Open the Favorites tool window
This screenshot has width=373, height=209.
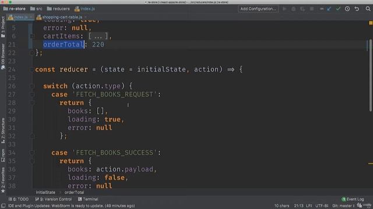point(3,180)
